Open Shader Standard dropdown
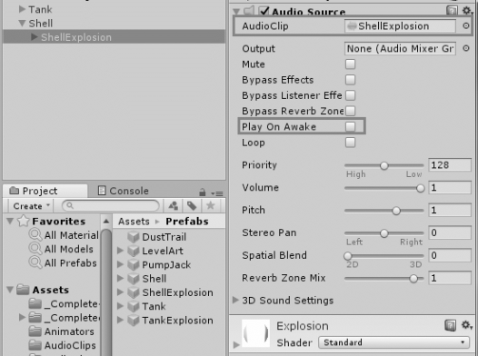The height and width of the screenshot is (356, 478). (x=394, y=342)
